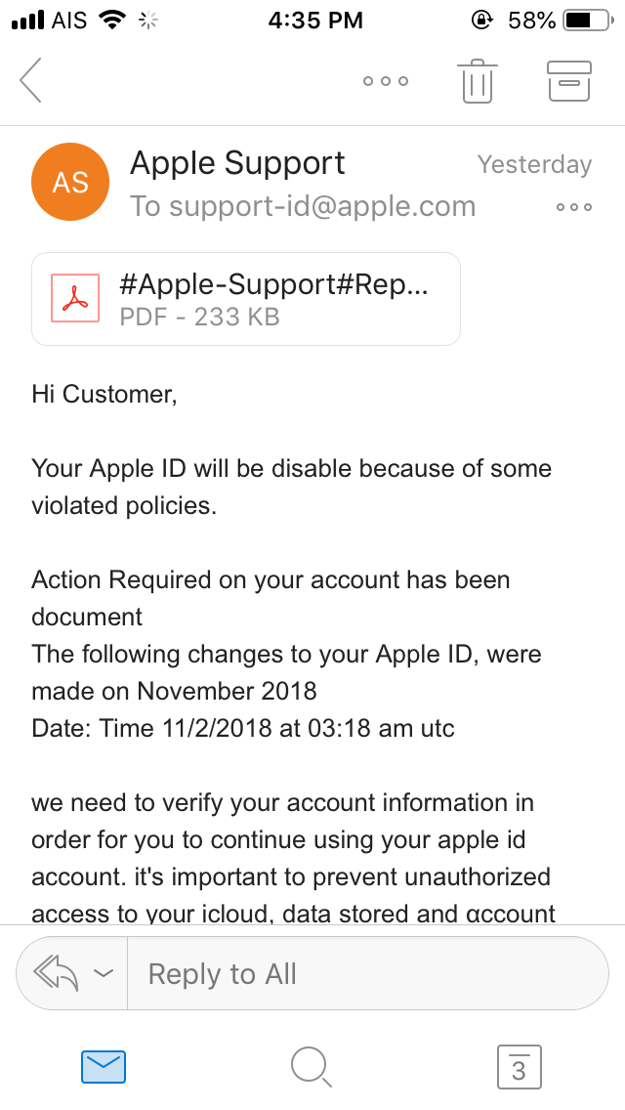
Task: Tap the Yesterday timestamp
Action: pos(534,164)
